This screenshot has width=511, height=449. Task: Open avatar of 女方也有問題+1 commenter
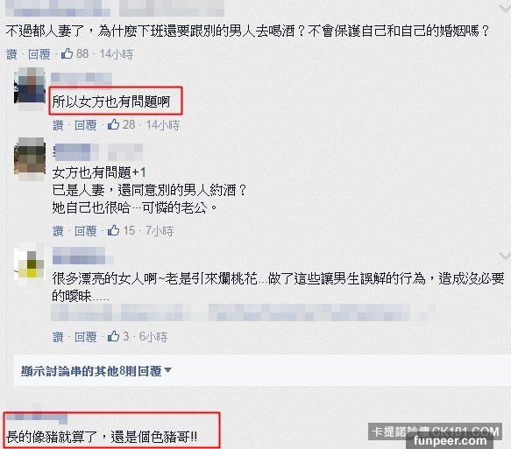(x=30, y=159)
